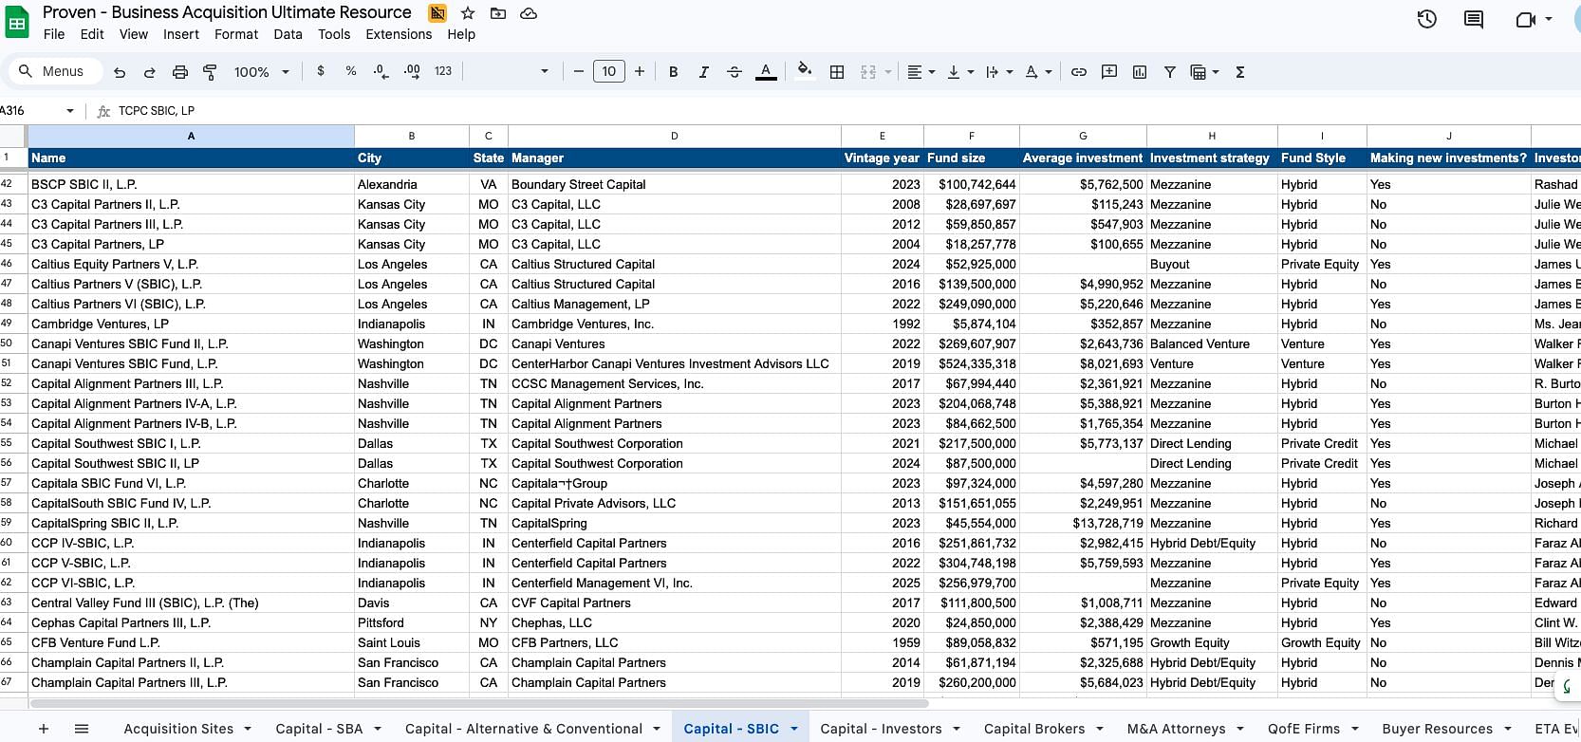1581x742 pixels.
Task: Open comments panel icon
Action: tap(1474, 19)
